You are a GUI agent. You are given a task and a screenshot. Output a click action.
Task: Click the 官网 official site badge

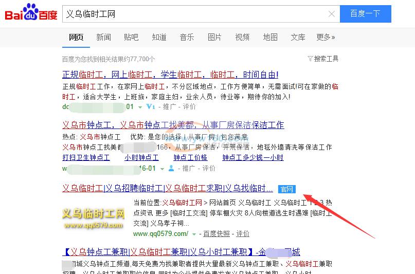tap(286, 189)
